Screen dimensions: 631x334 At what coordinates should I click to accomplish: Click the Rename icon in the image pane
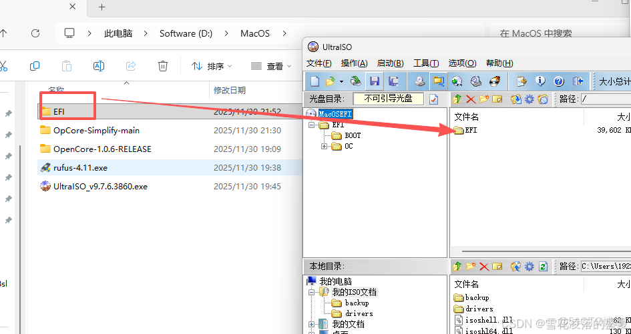(x=497, y=99)
